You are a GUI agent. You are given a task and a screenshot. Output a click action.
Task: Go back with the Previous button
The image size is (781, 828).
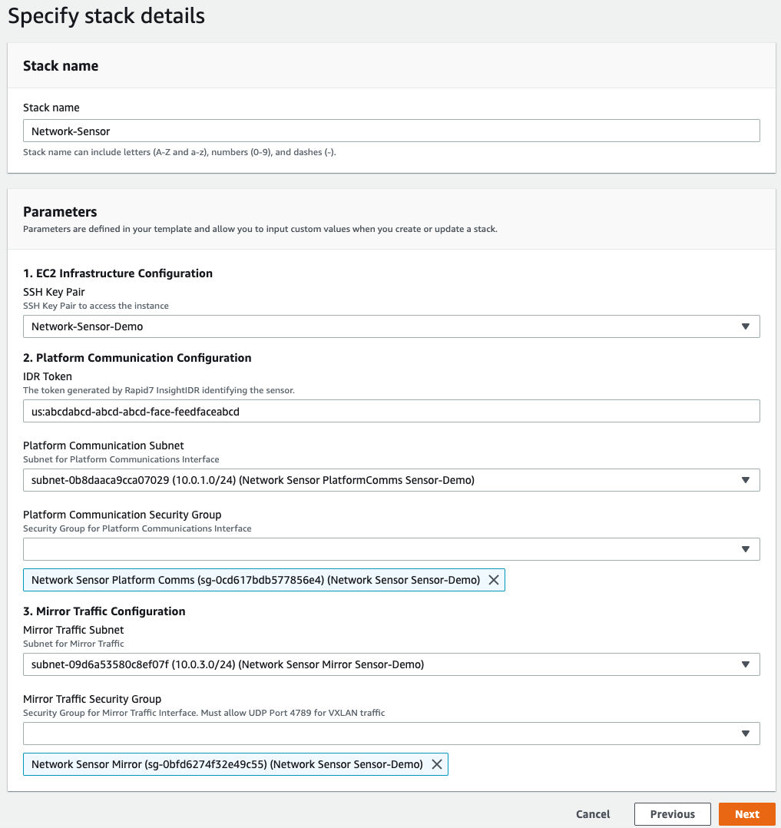pos(672,814)
